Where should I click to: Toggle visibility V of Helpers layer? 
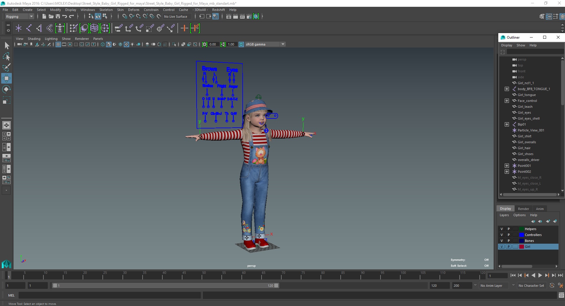click(x=502, y=229)
